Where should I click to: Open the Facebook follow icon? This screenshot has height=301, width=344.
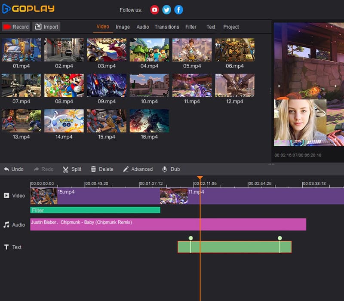coord(178,9)
